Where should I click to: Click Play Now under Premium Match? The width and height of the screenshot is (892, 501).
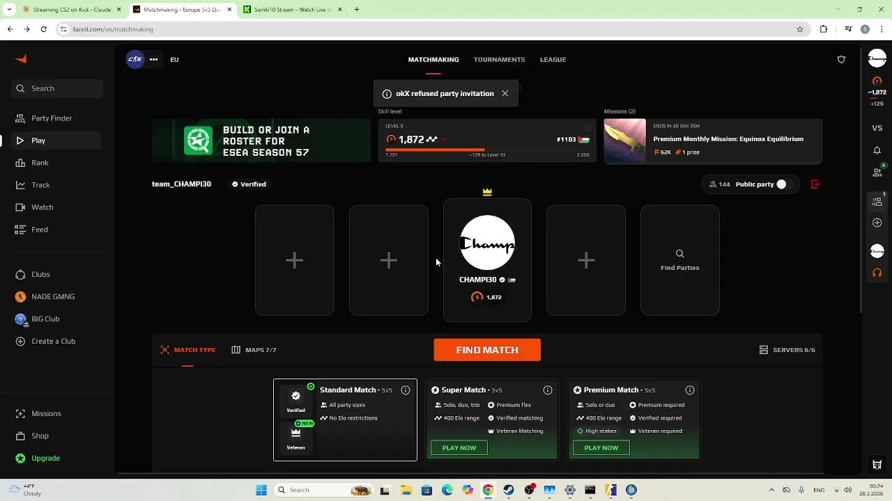click(601, 448)
